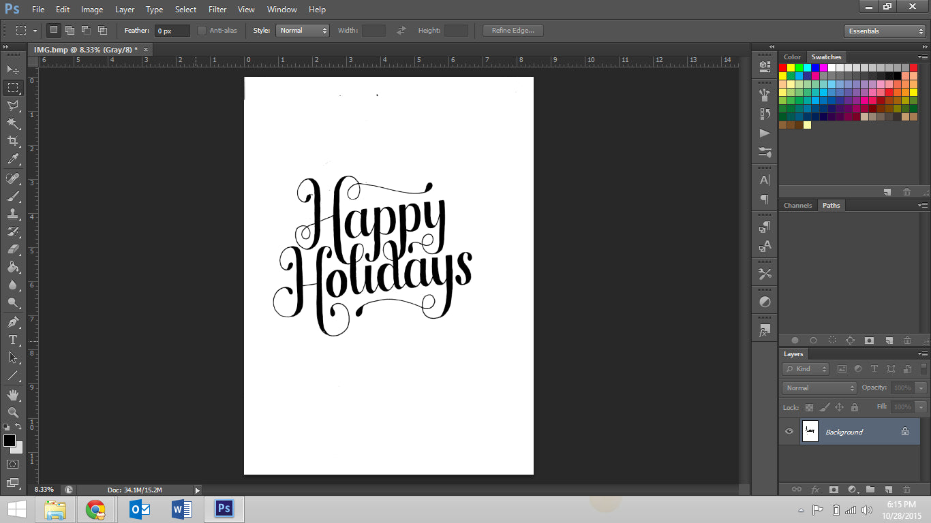
Task: Change the screen mode
Action: pos(13,482)
